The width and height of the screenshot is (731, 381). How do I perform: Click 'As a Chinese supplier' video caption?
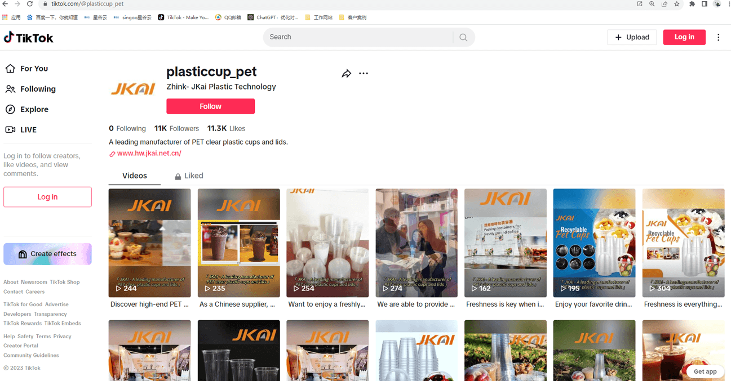tap(237, 304)
